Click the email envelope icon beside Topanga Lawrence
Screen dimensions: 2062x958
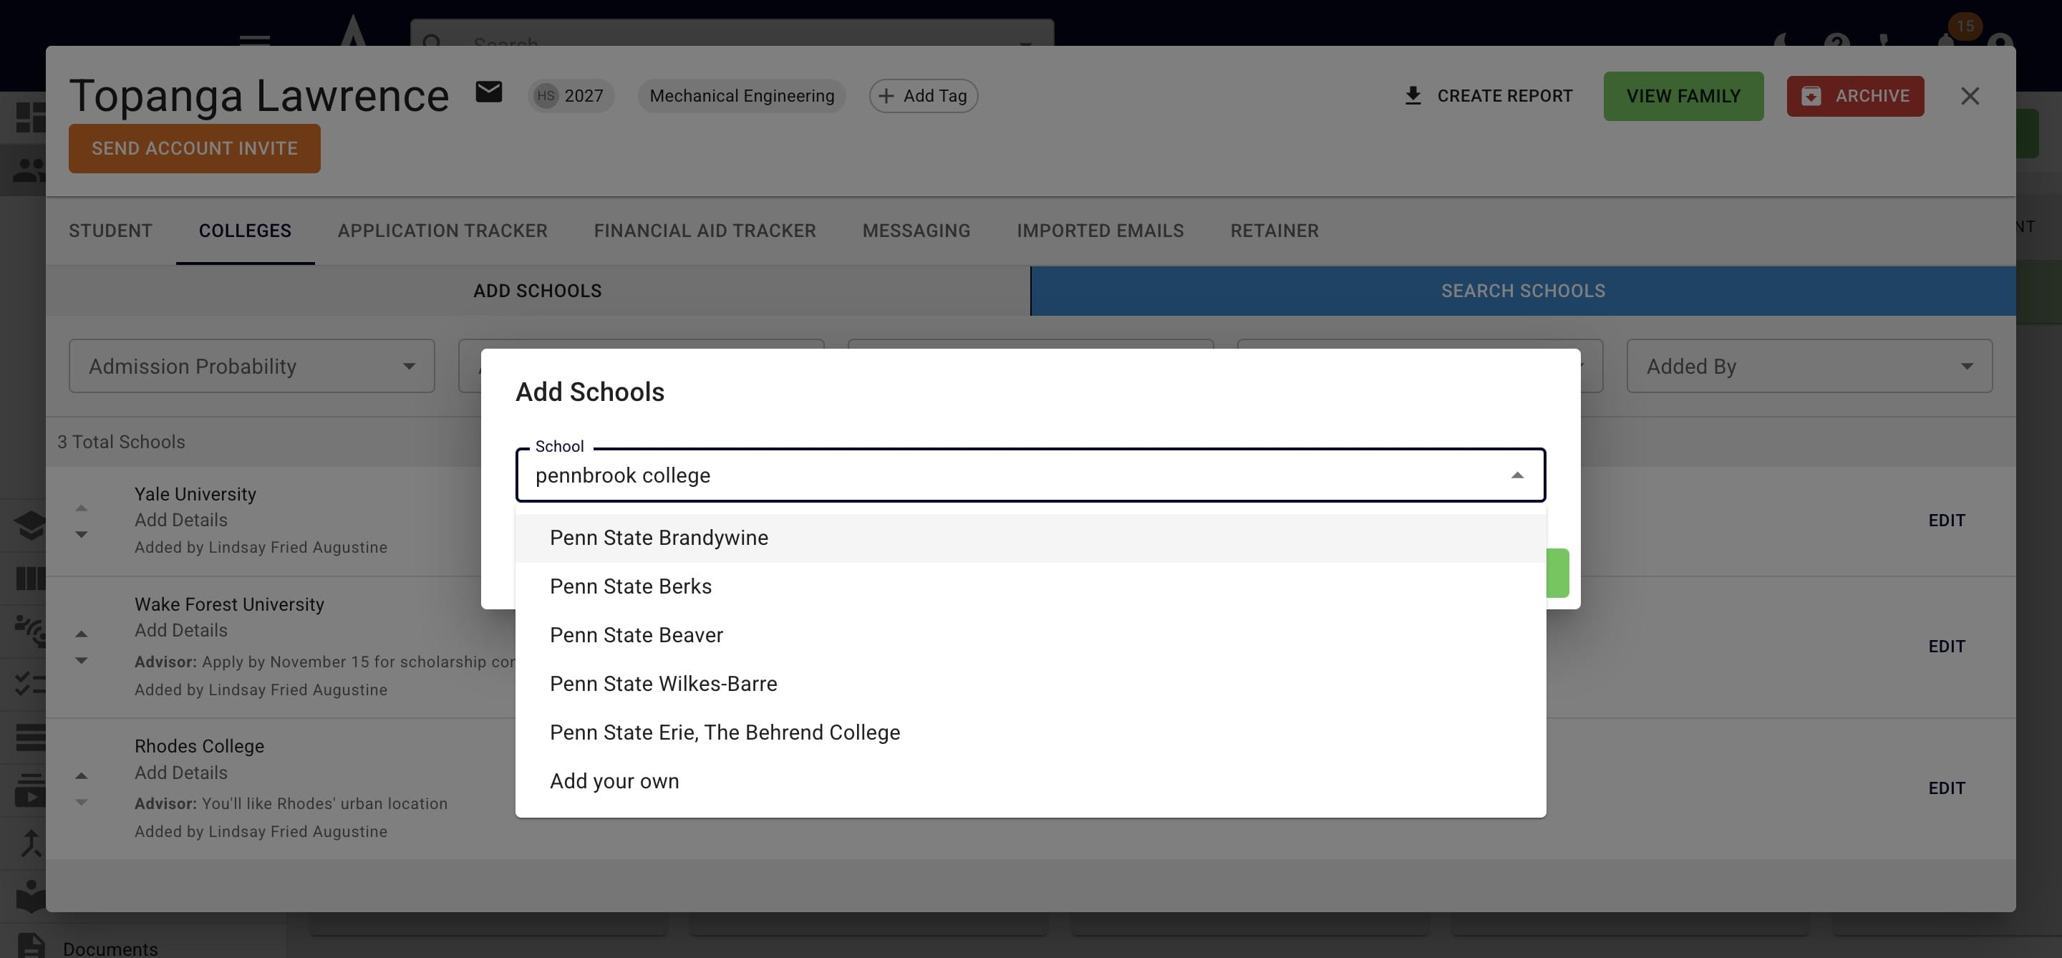click(488, 93)
